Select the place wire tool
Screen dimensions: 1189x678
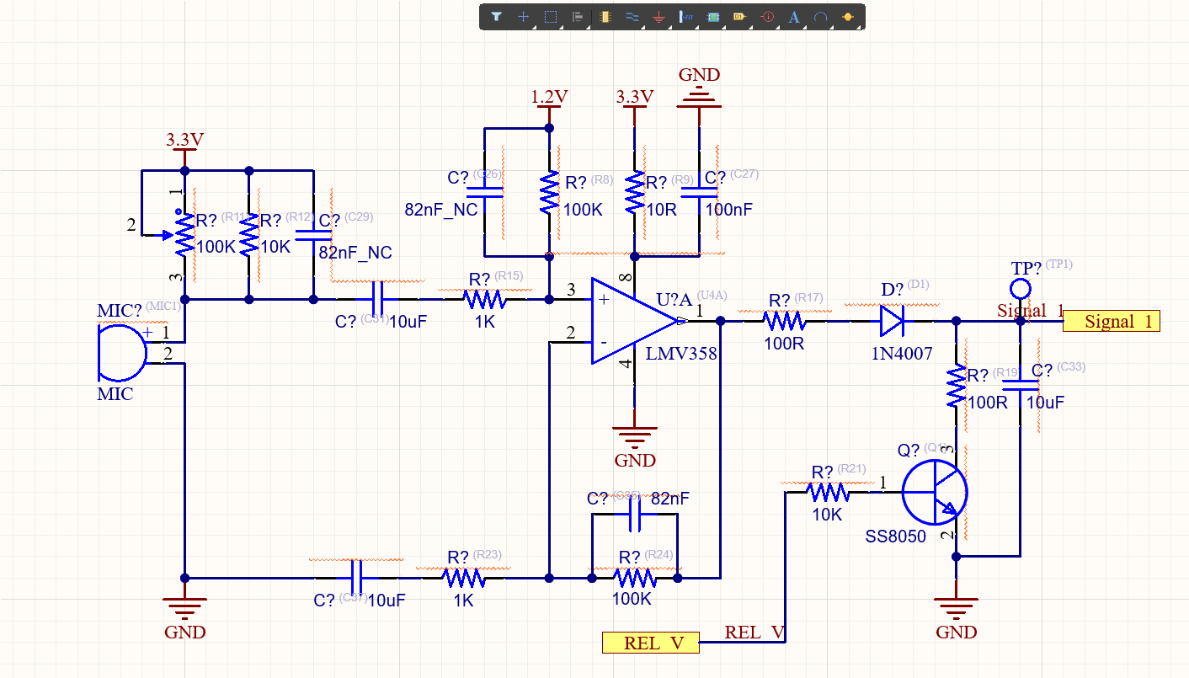coord(632,17)
